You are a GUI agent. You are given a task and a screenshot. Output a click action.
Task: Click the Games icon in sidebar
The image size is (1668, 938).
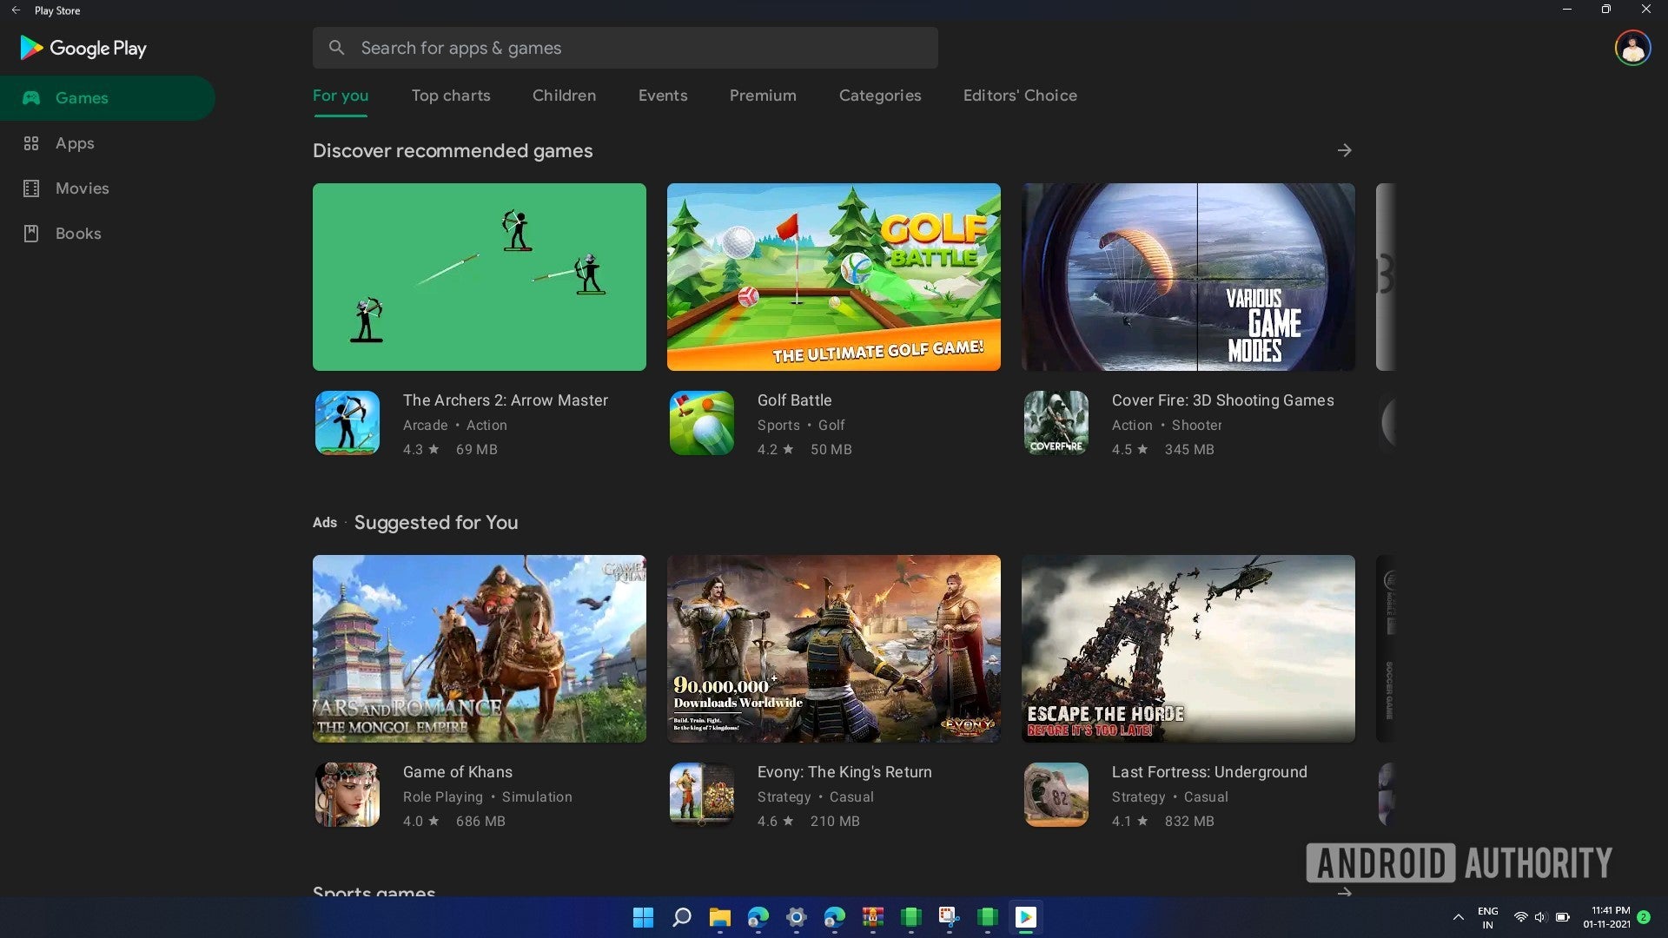pos(32,97)
